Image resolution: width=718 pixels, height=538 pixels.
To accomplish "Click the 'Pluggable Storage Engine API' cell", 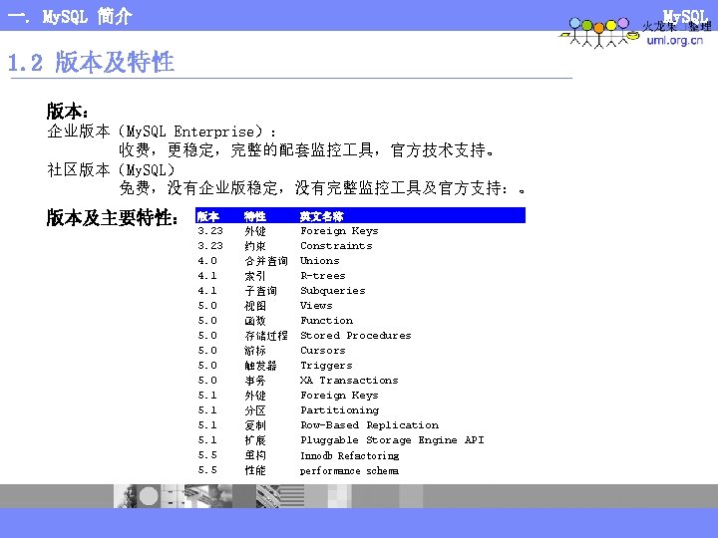I will tap(392, 440).
